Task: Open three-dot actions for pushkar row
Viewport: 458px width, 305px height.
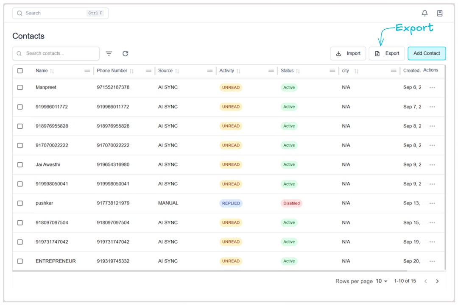Action: [432, 203]
